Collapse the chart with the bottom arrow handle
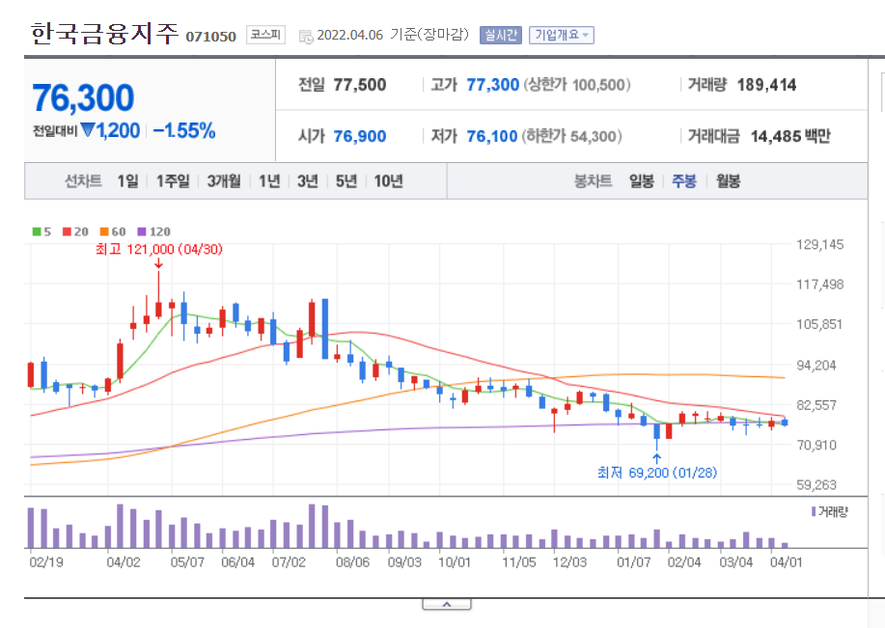This screenshot has height=628, width=885. (447, 604)
